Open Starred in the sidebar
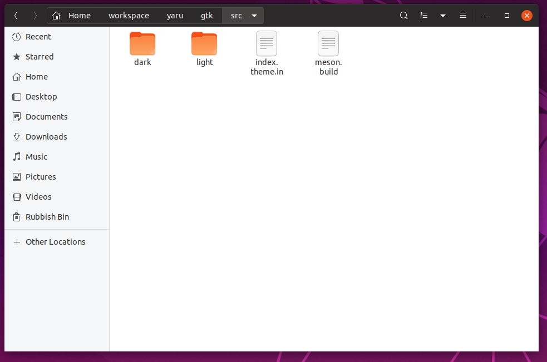 [x=40, y=57]
